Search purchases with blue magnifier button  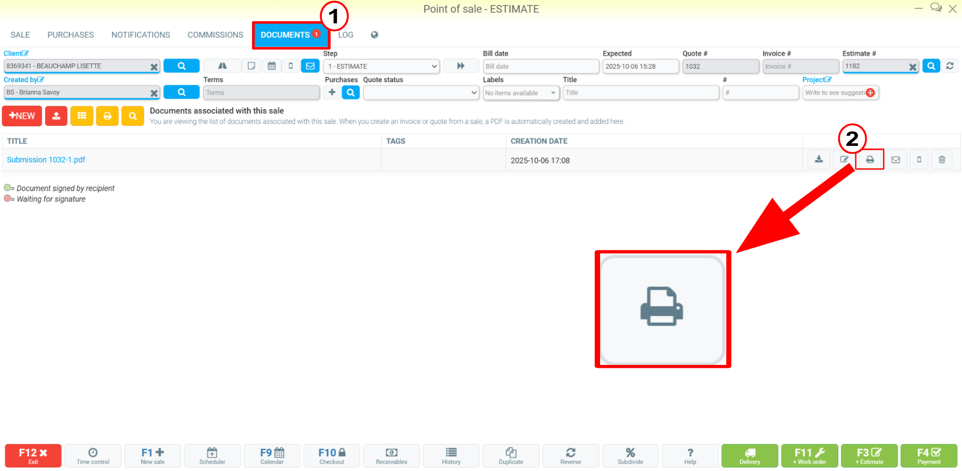[x=351, y=92]
